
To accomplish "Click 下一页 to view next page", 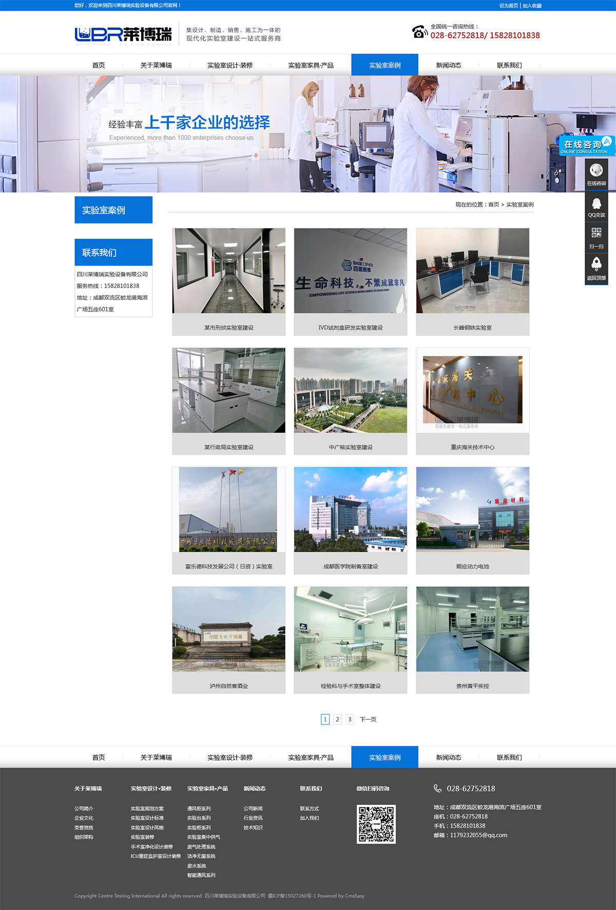I will 368,719.
